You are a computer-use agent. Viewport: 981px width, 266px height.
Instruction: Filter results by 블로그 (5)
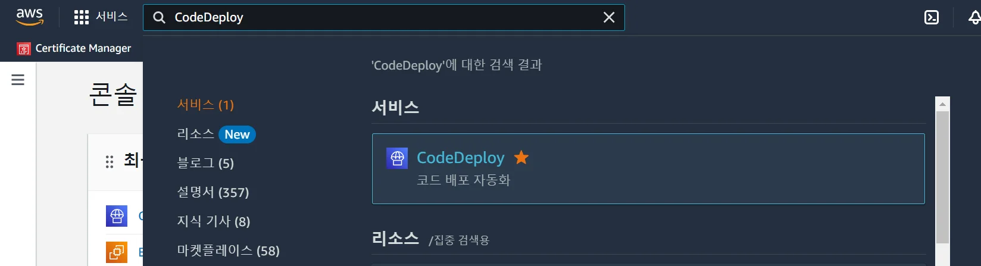pos(205,163)
